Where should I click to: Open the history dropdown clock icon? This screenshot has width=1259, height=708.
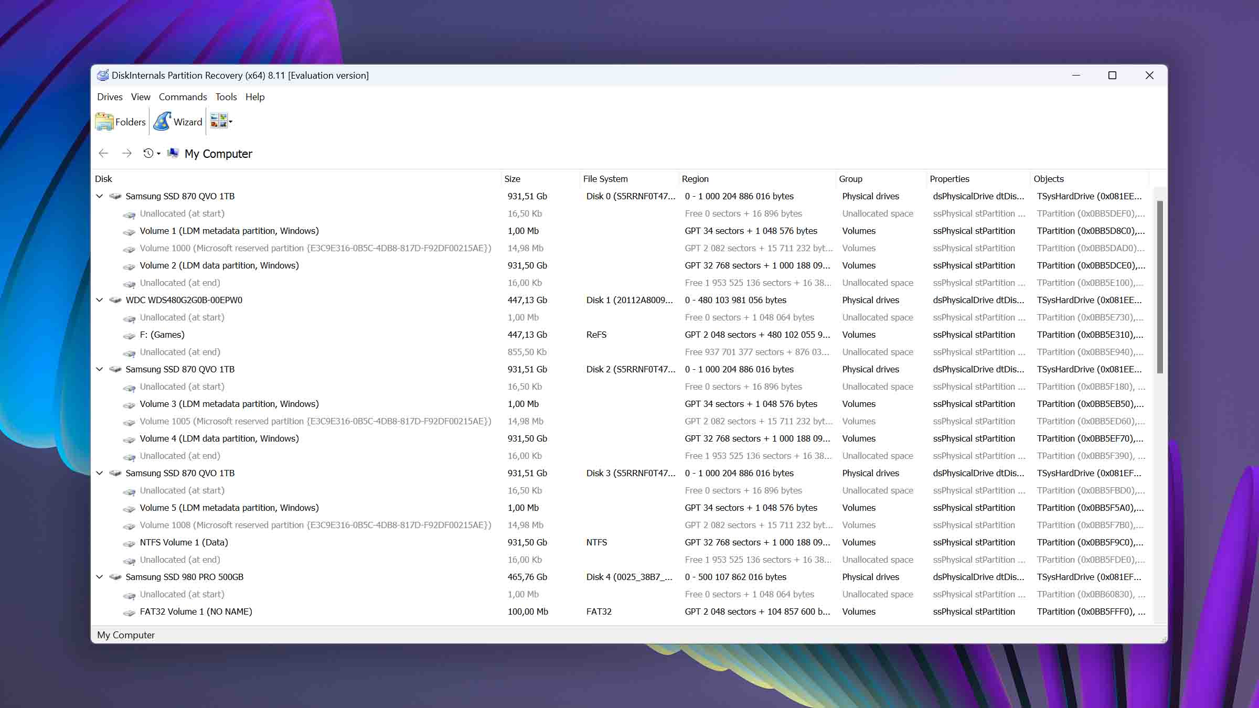click(x=151, y=153)
